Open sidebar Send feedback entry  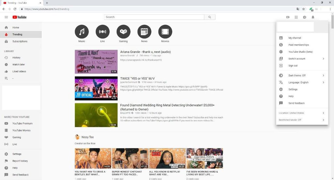[x=21, y=175]
